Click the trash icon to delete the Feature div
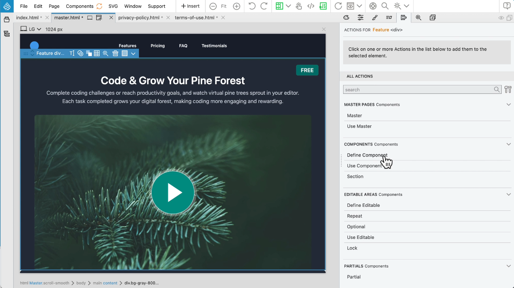The width and height of the screenshot is (514, 288). [x=115, y=53]
